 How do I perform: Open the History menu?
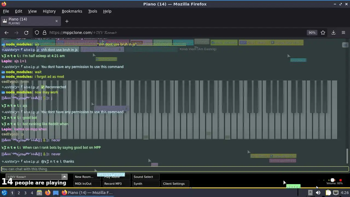point(49,11)
